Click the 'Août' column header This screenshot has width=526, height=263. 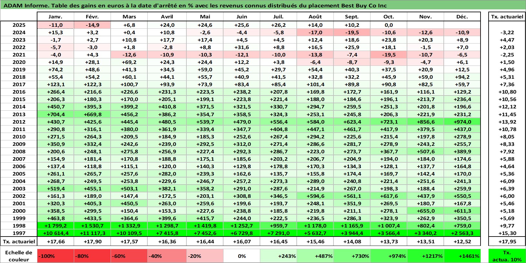click(x=315, y=17)
